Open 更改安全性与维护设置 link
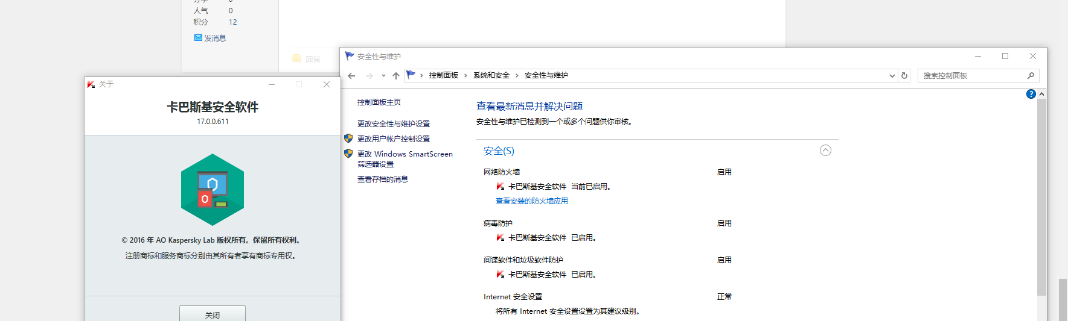Image resolution: width=1068 pixels, height=321 pixels. pyautogui.click(x=394, y=124)
